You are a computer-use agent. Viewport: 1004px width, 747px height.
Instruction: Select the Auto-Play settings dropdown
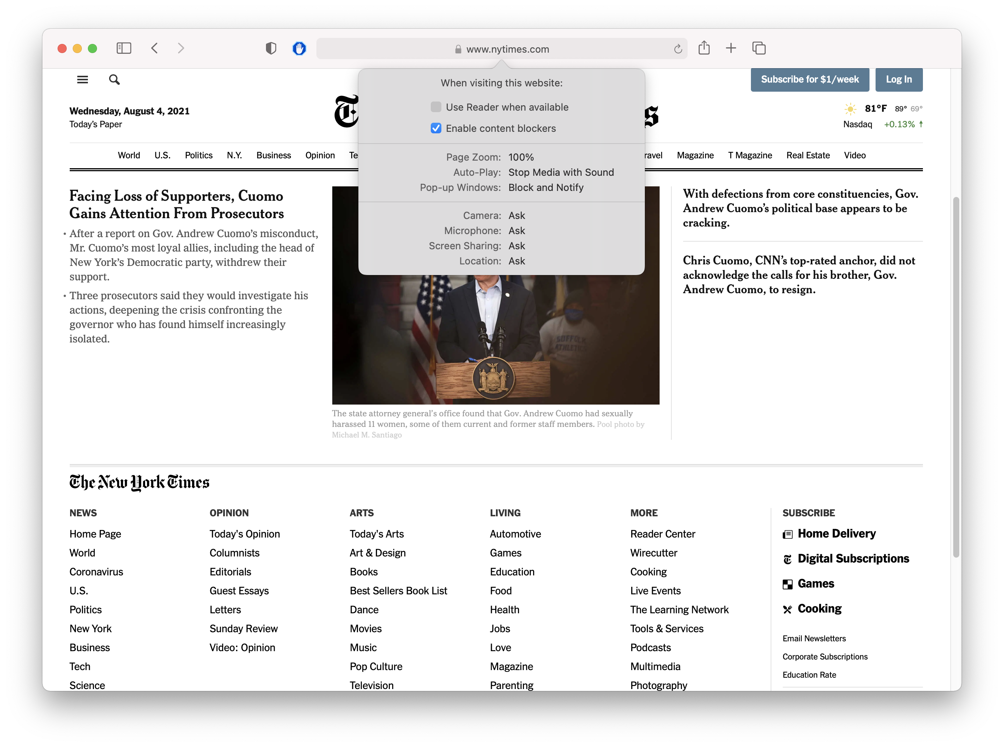coord(560,172)
